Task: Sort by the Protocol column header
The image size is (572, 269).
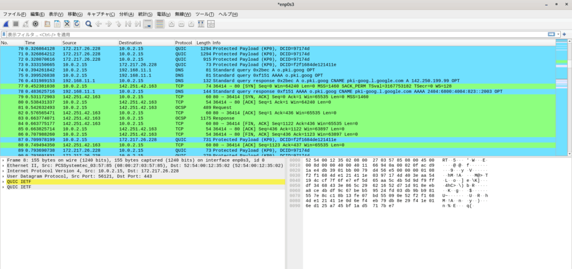Action: 185,42
